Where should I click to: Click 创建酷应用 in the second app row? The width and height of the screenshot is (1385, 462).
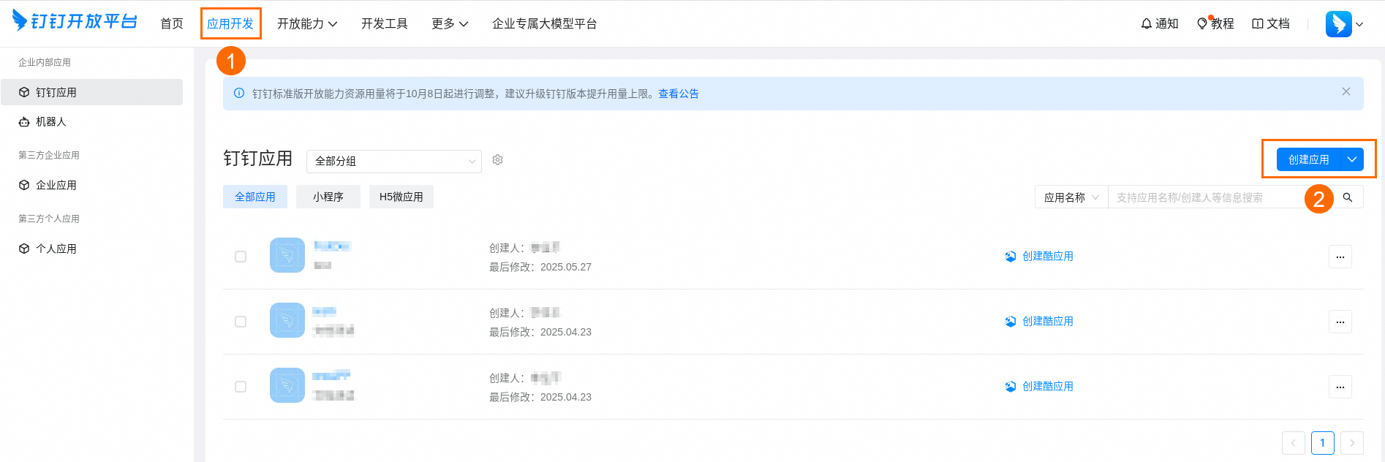[x=1039, y=321]
